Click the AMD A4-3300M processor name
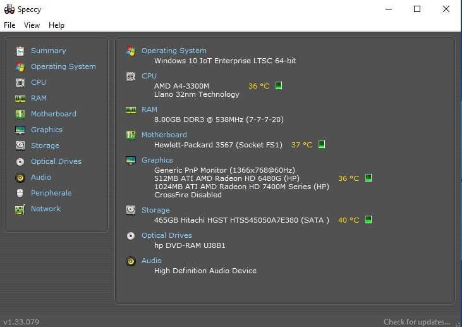This screenshot has height=327, width=462. [181, 86]
